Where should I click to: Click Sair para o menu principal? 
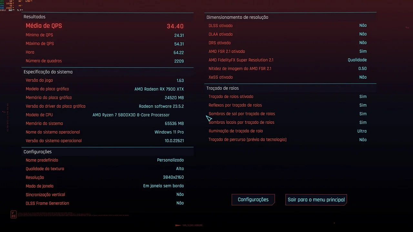316,200
